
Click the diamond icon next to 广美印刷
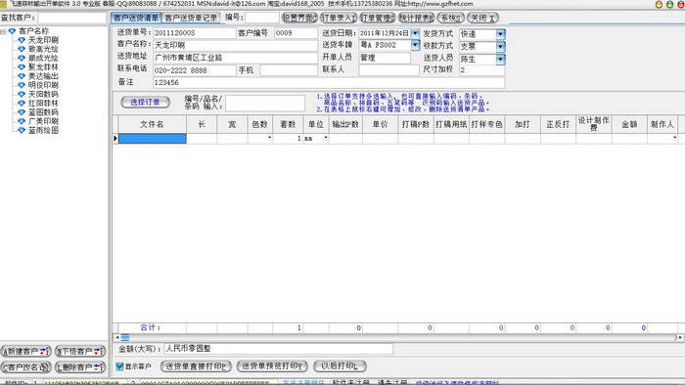21,121
